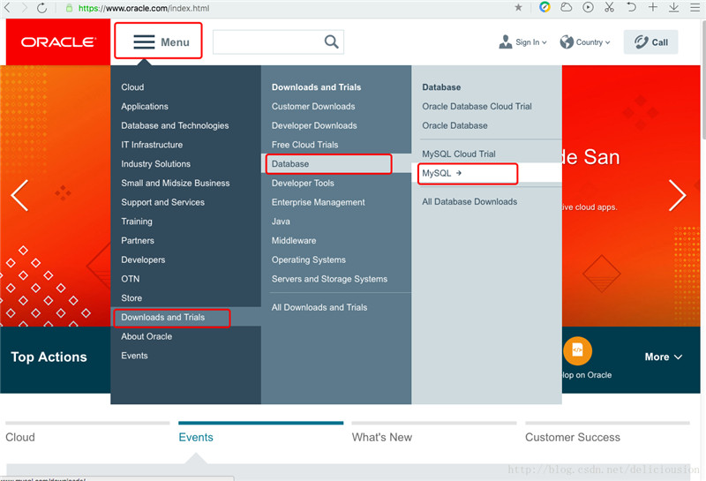Click the search magnifier icon
The image size is (706, 481).
tap(332, 41)
